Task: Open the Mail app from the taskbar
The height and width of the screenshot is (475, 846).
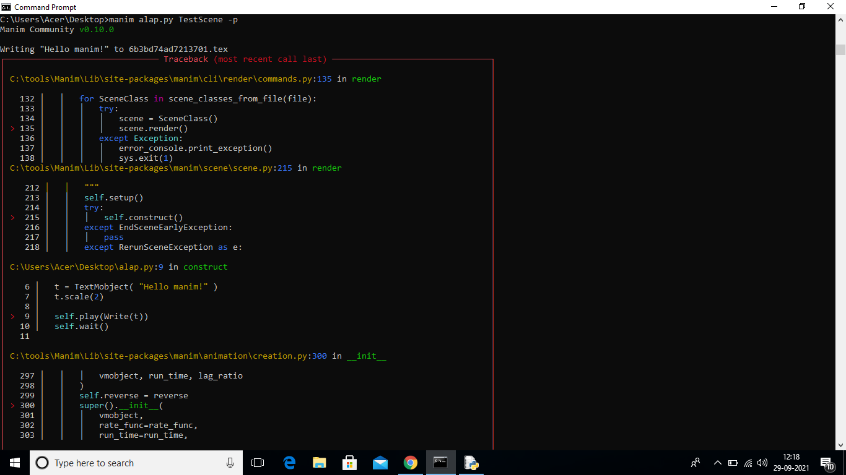Action: pyautogui.click(x=380, y=462)
